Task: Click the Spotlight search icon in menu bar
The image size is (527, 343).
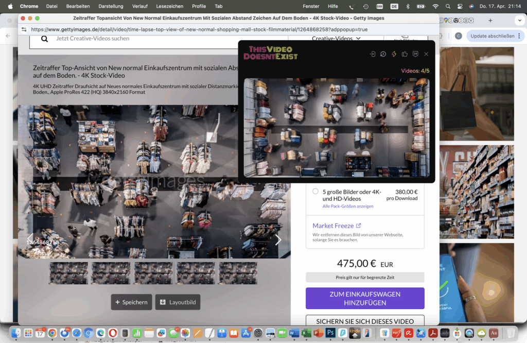Action: pos(448,6)
